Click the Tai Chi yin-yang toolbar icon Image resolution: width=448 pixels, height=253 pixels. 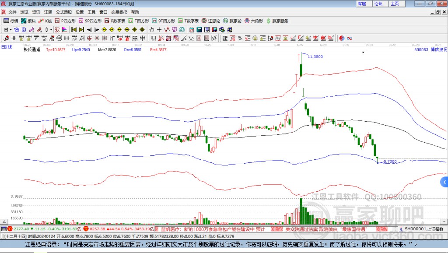pos(342,38)
